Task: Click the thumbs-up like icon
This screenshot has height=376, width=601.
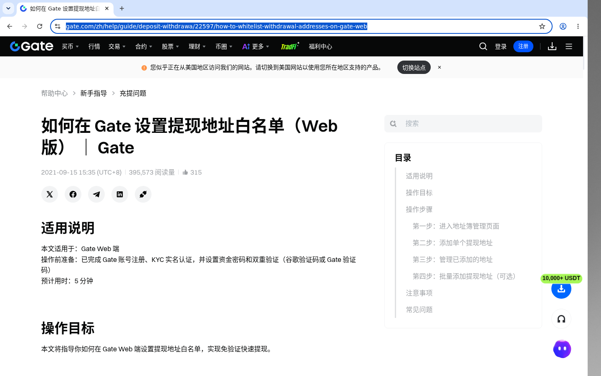Action: [x=185, y=172]
